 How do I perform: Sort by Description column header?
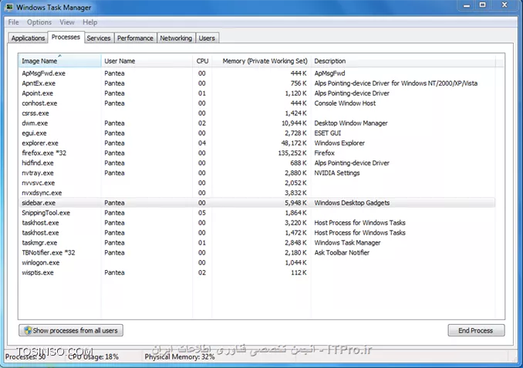[403, 61]
